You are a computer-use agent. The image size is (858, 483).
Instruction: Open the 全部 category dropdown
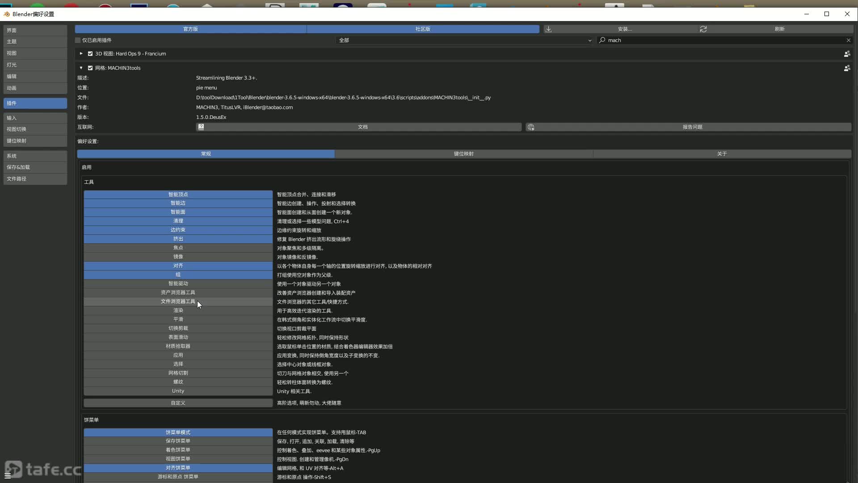465,40
